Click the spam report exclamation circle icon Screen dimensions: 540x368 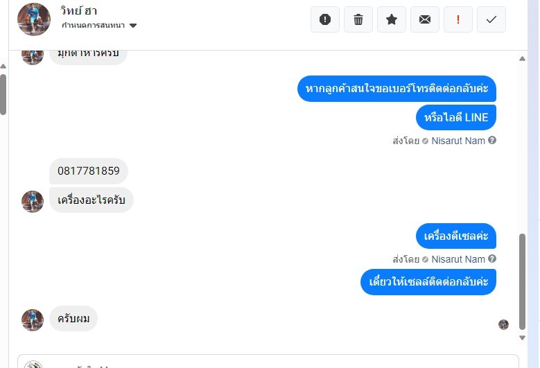click(x=324, y=19)
